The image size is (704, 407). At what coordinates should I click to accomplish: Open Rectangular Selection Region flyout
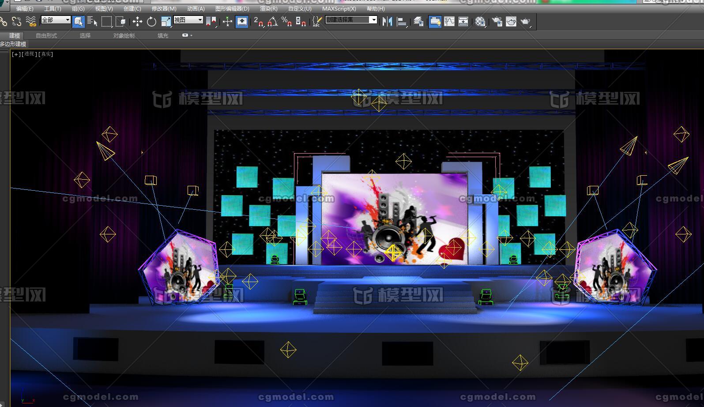(x=106, y=21)
